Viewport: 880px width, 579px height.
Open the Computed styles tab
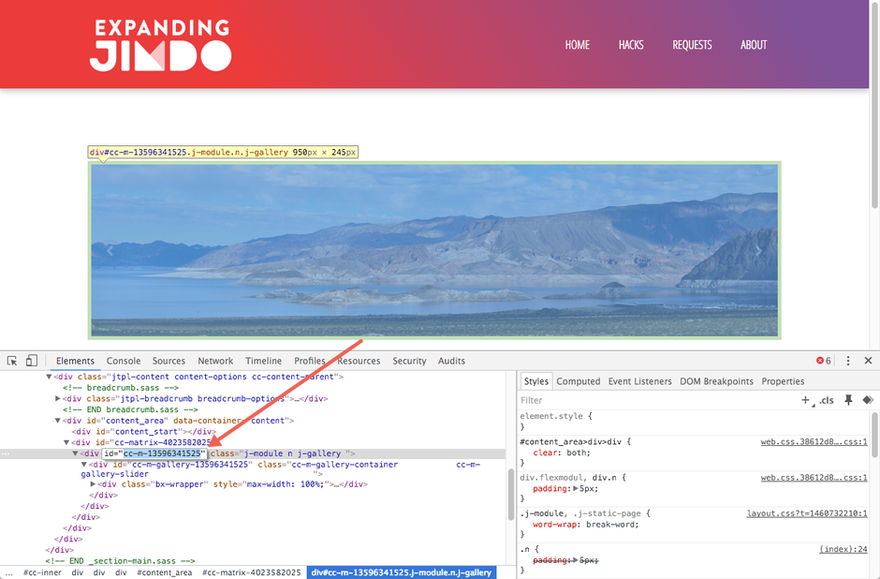(578, 381)
